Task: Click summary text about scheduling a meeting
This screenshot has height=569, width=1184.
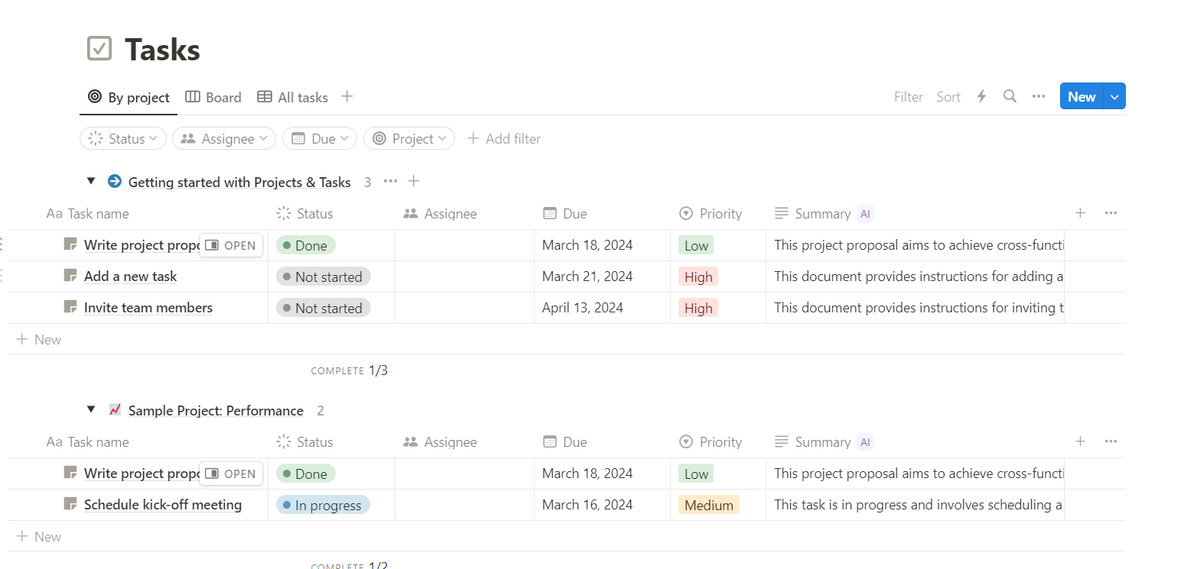Action: (918, 505)
